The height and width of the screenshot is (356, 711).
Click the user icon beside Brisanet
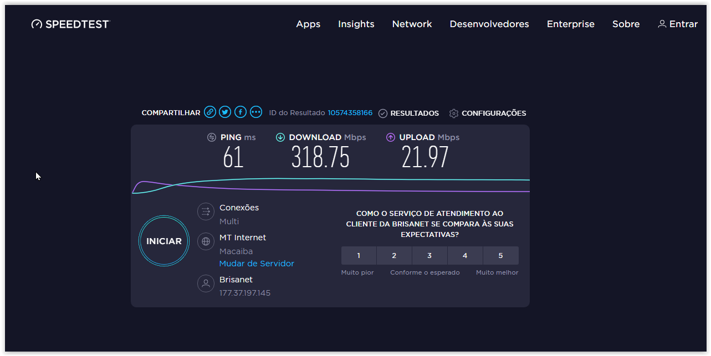click(206, 283)
